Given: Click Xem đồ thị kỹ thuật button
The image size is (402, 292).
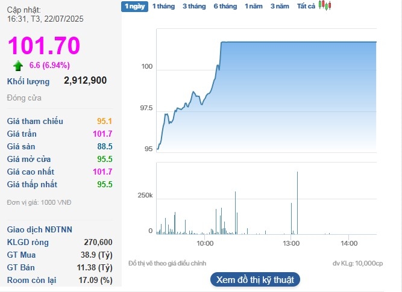Looking at the screenshot, I should pos(255,279).
